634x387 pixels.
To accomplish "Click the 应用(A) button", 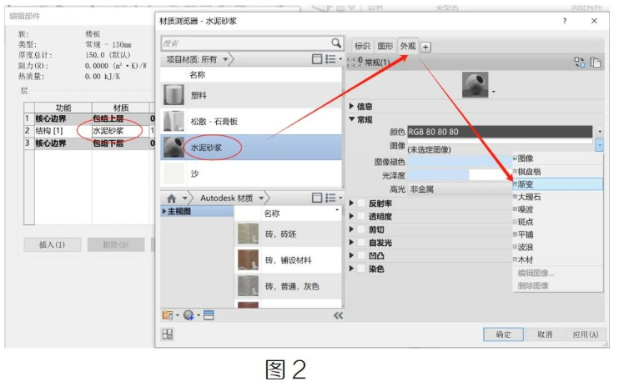I will 586,334.
